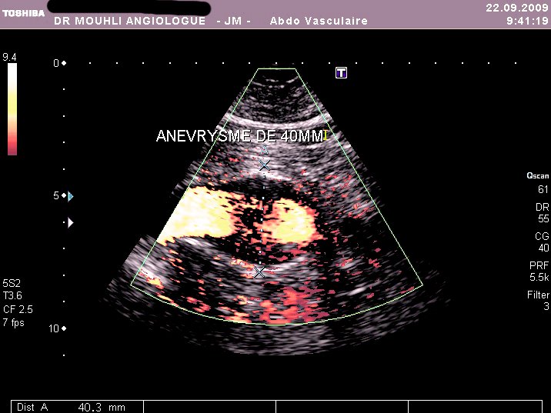Click the DR MOUHLI ANGIOLOGUE label
This screenshot has width=551, height=413.
129,21
